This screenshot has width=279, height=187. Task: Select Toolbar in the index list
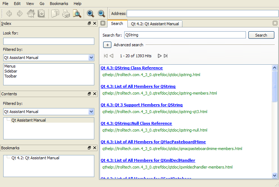[11, 76]
